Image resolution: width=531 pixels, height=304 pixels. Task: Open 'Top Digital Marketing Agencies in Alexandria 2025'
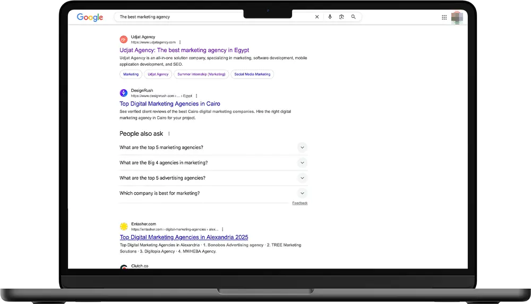184,237
